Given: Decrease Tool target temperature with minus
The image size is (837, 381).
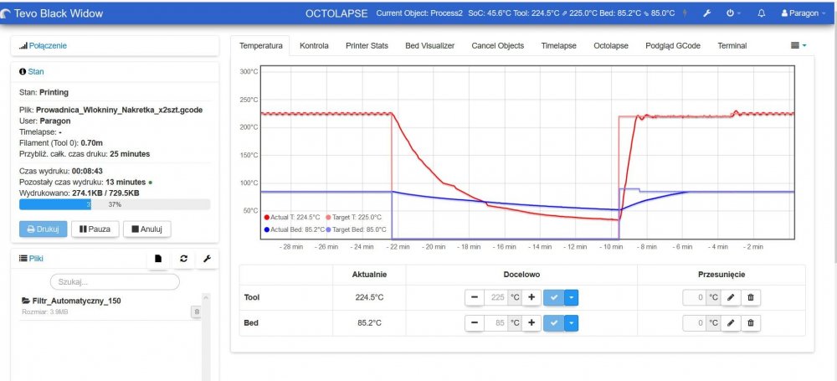Looking at the screenshot, I should [474, 297].
